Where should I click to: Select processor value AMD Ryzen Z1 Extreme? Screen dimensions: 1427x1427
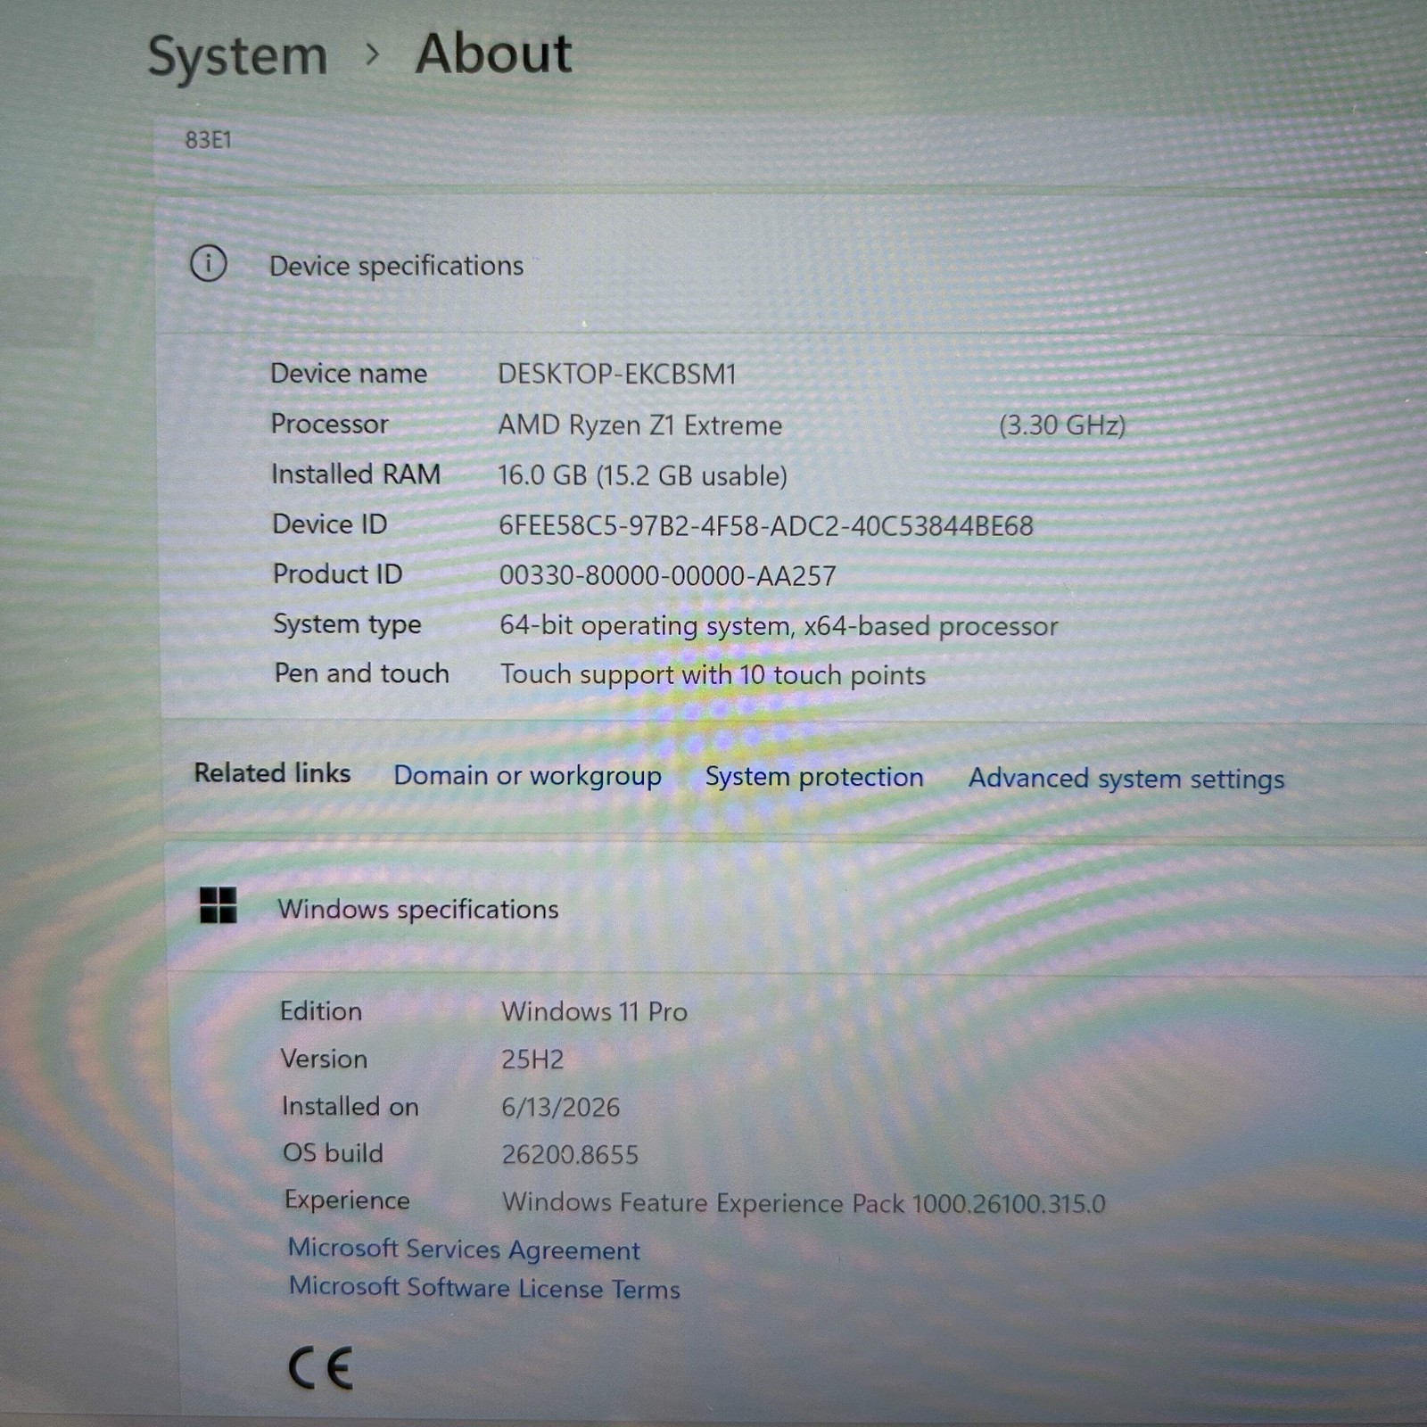pyautogui.click(x=639, y=425)
